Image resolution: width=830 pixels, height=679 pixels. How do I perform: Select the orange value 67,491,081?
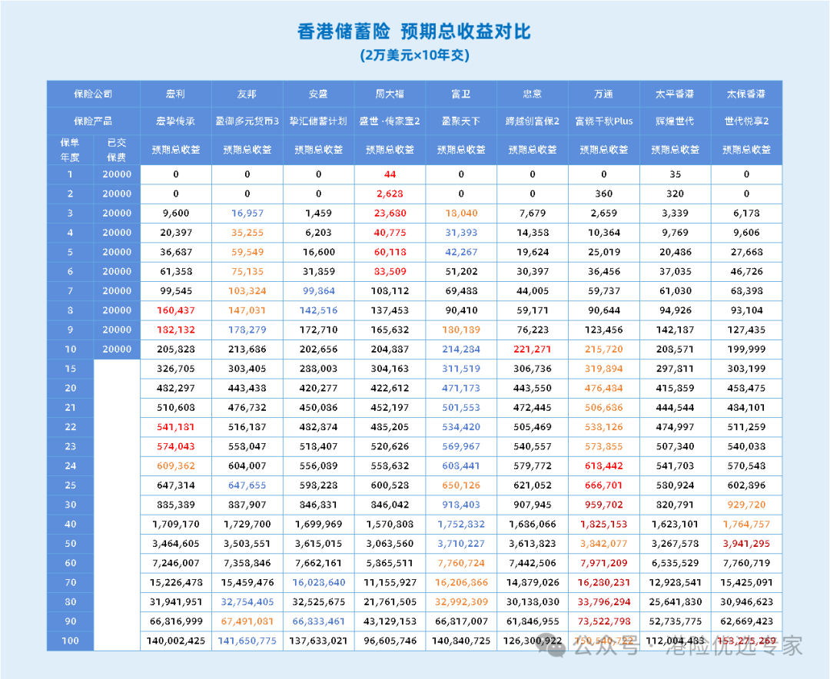click(x=247, y=621)
